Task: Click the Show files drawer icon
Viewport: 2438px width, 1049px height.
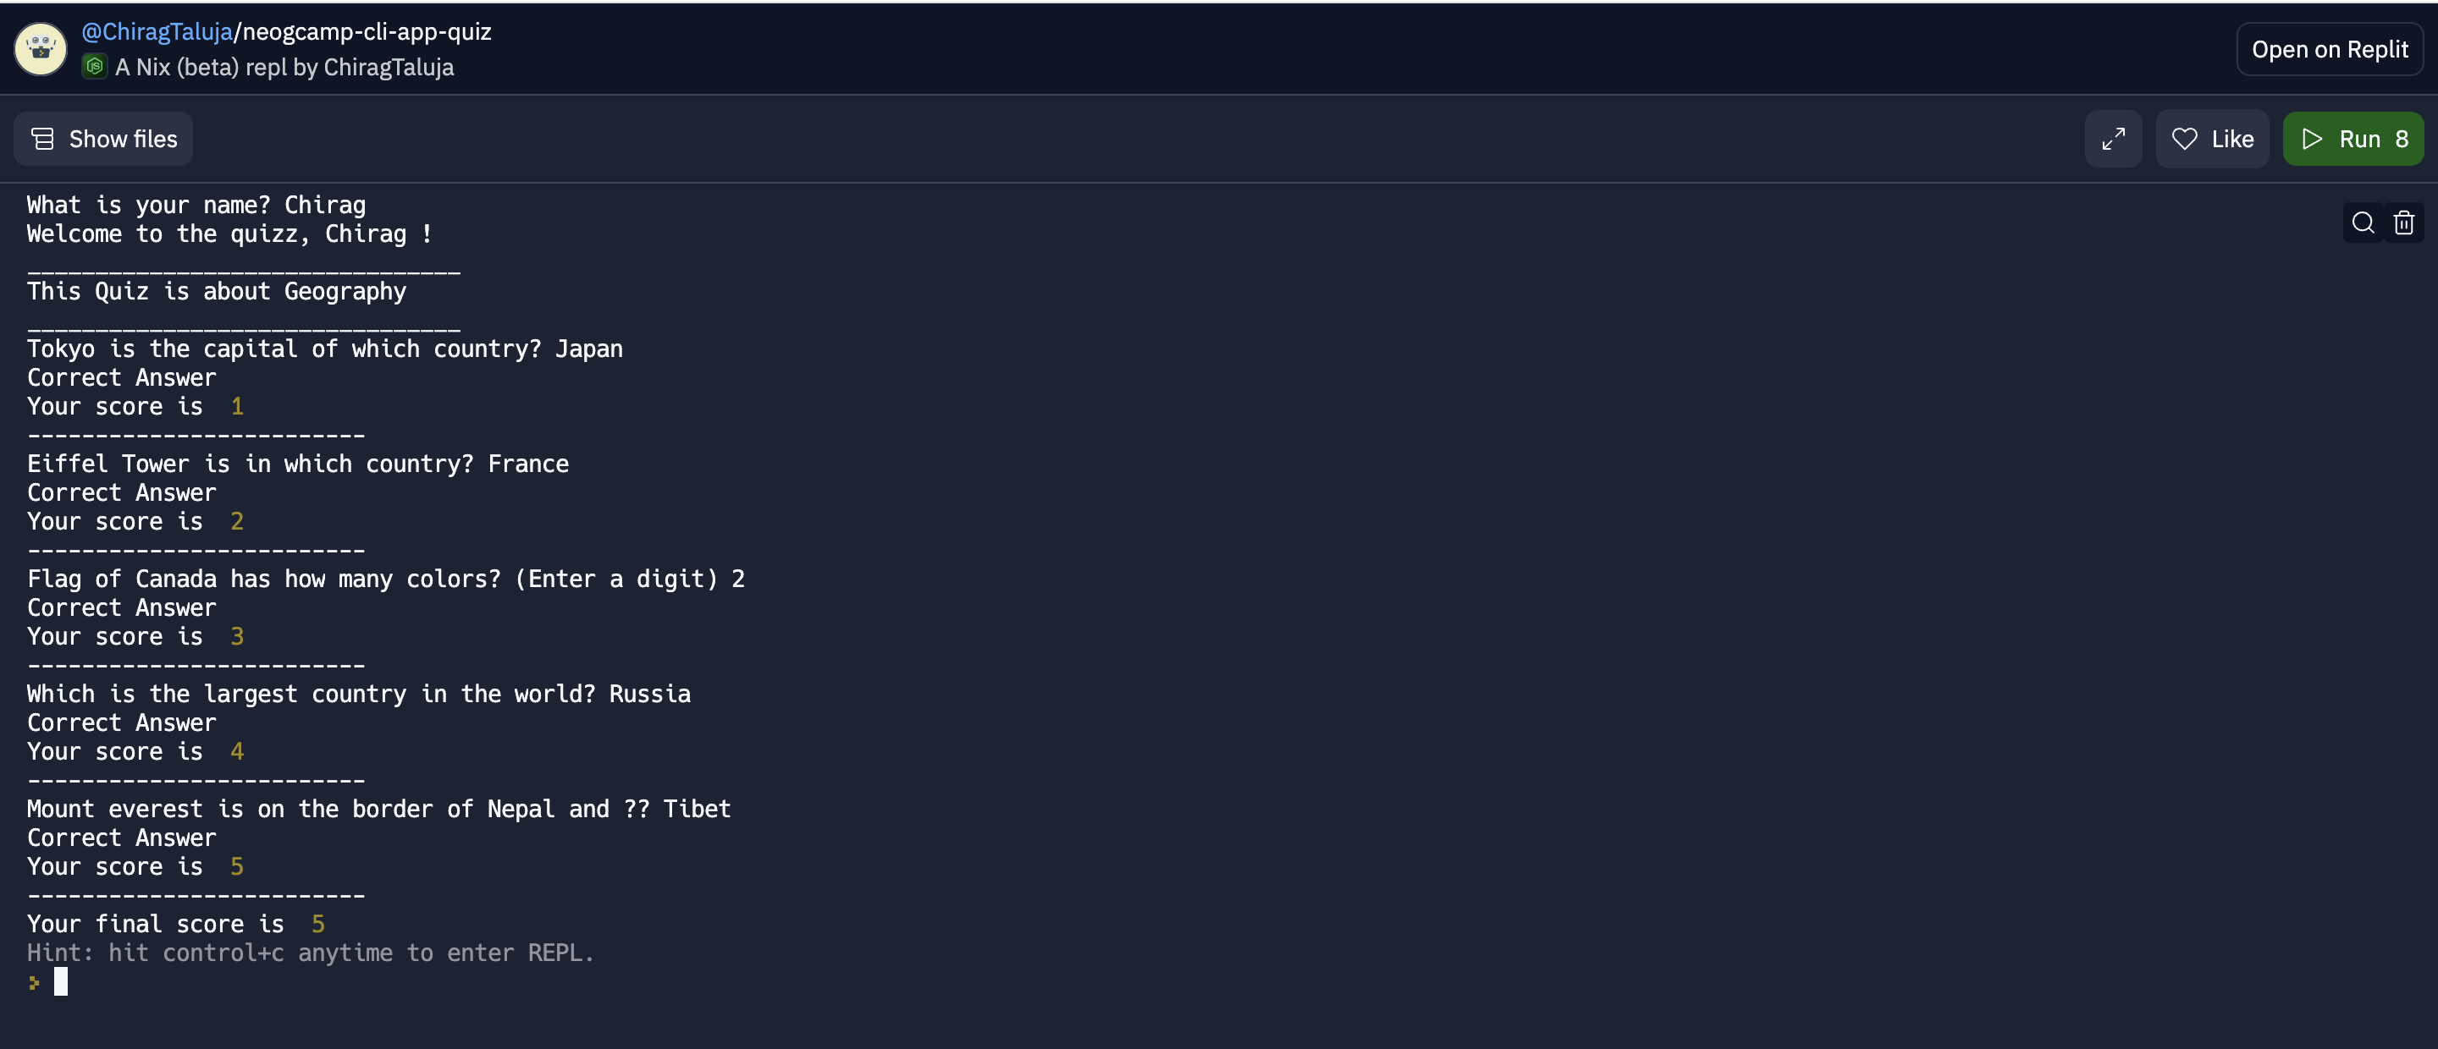Action: coord(43,138)
